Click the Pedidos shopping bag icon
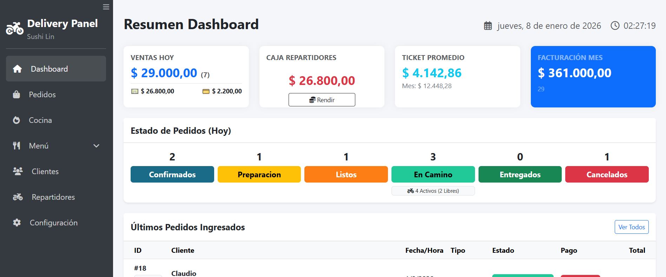666x277 pixels. pyautogui.click(x=17, y=94)
